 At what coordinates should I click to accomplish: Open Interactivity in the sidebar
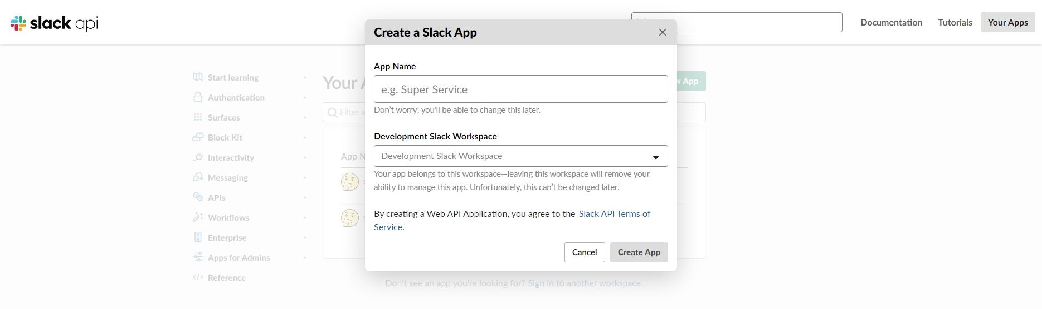pos(231,158)
